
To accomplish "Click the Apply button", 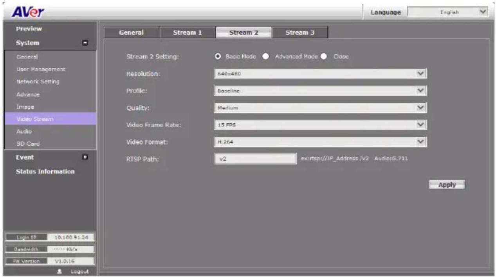I will [447, 185].
